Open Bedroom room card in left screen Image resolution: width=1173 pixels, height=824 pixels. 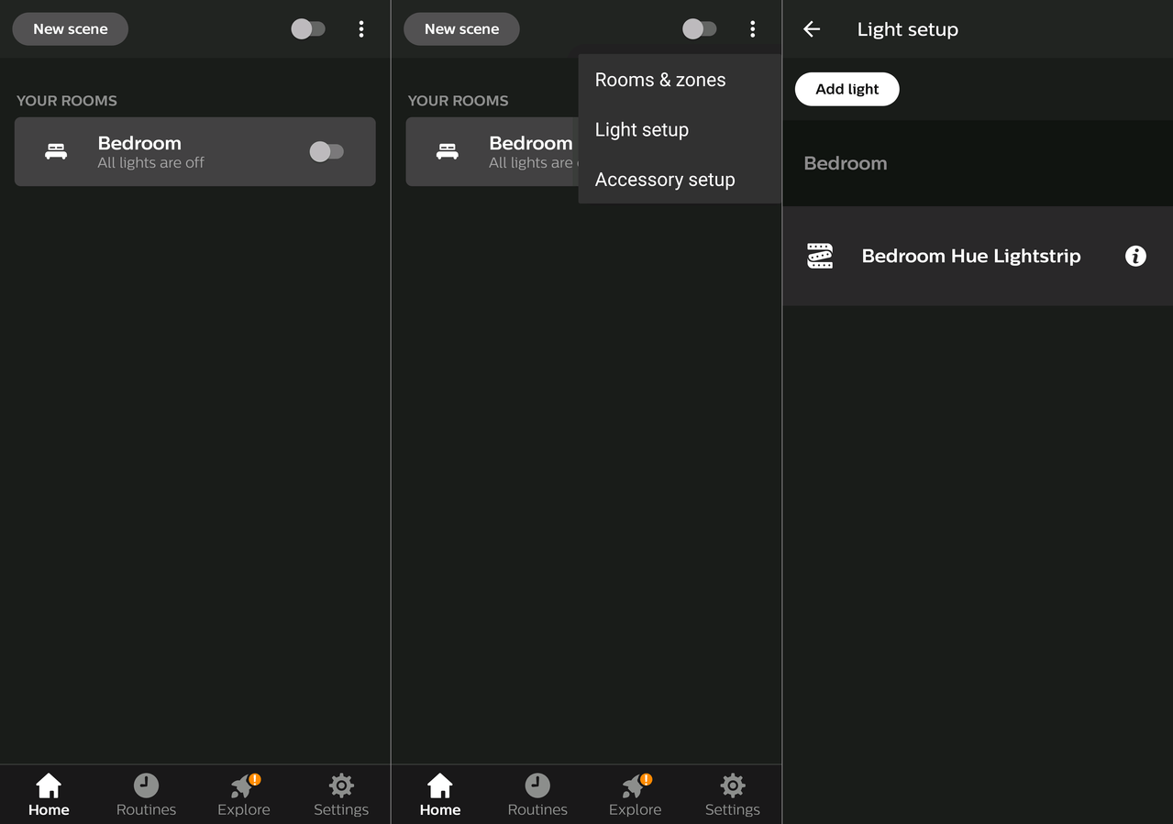tap(194, 151)
